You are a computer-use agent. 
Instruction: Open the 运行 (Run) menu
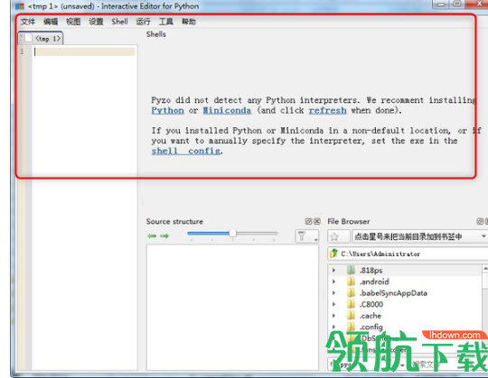click(x=143, y=22)
